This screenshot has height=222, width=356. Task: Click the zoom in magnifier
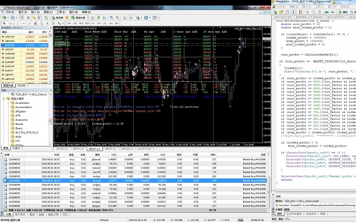pyautogui.click(x=112, y=18)
